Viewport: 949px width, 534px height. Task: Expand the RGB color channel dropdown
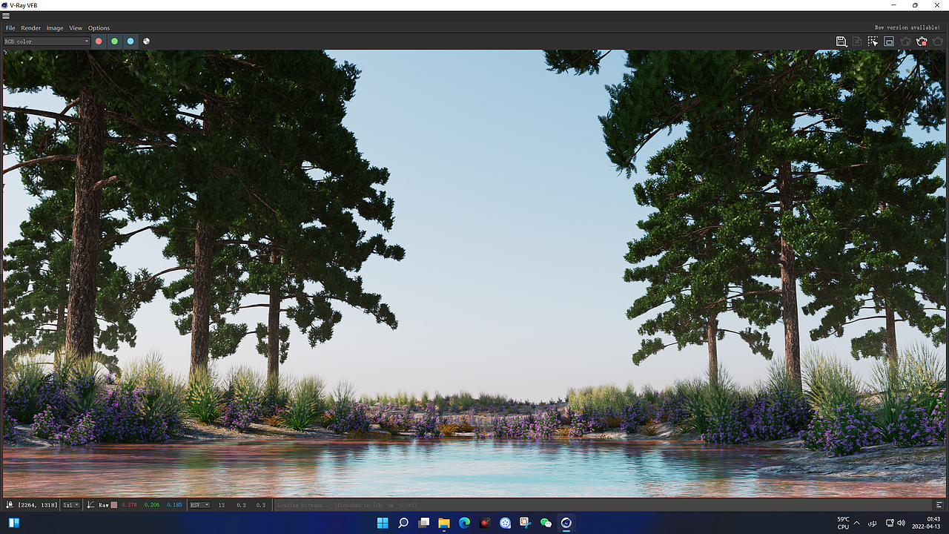47,42
